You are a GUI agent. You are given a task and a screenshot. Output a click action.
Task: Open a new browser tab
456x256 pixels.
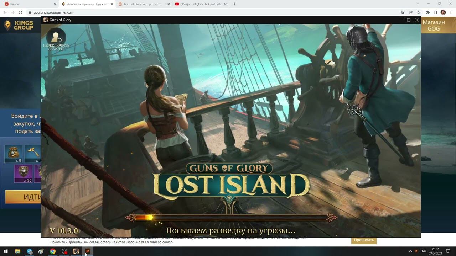(234, 4)
